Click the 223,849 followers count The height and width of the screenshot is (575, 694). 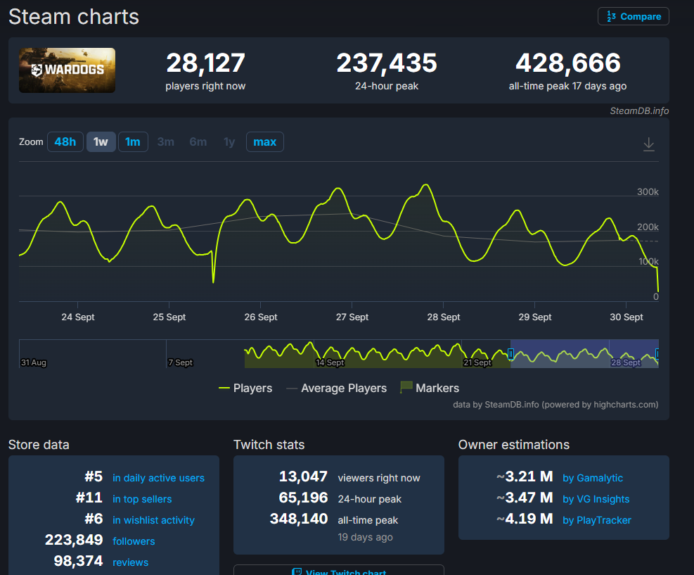73,540
